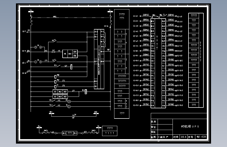Viewport: 227px width, 147px height.
Task: Click the '页码' label in title block
Action: click(x=191, y=137)
